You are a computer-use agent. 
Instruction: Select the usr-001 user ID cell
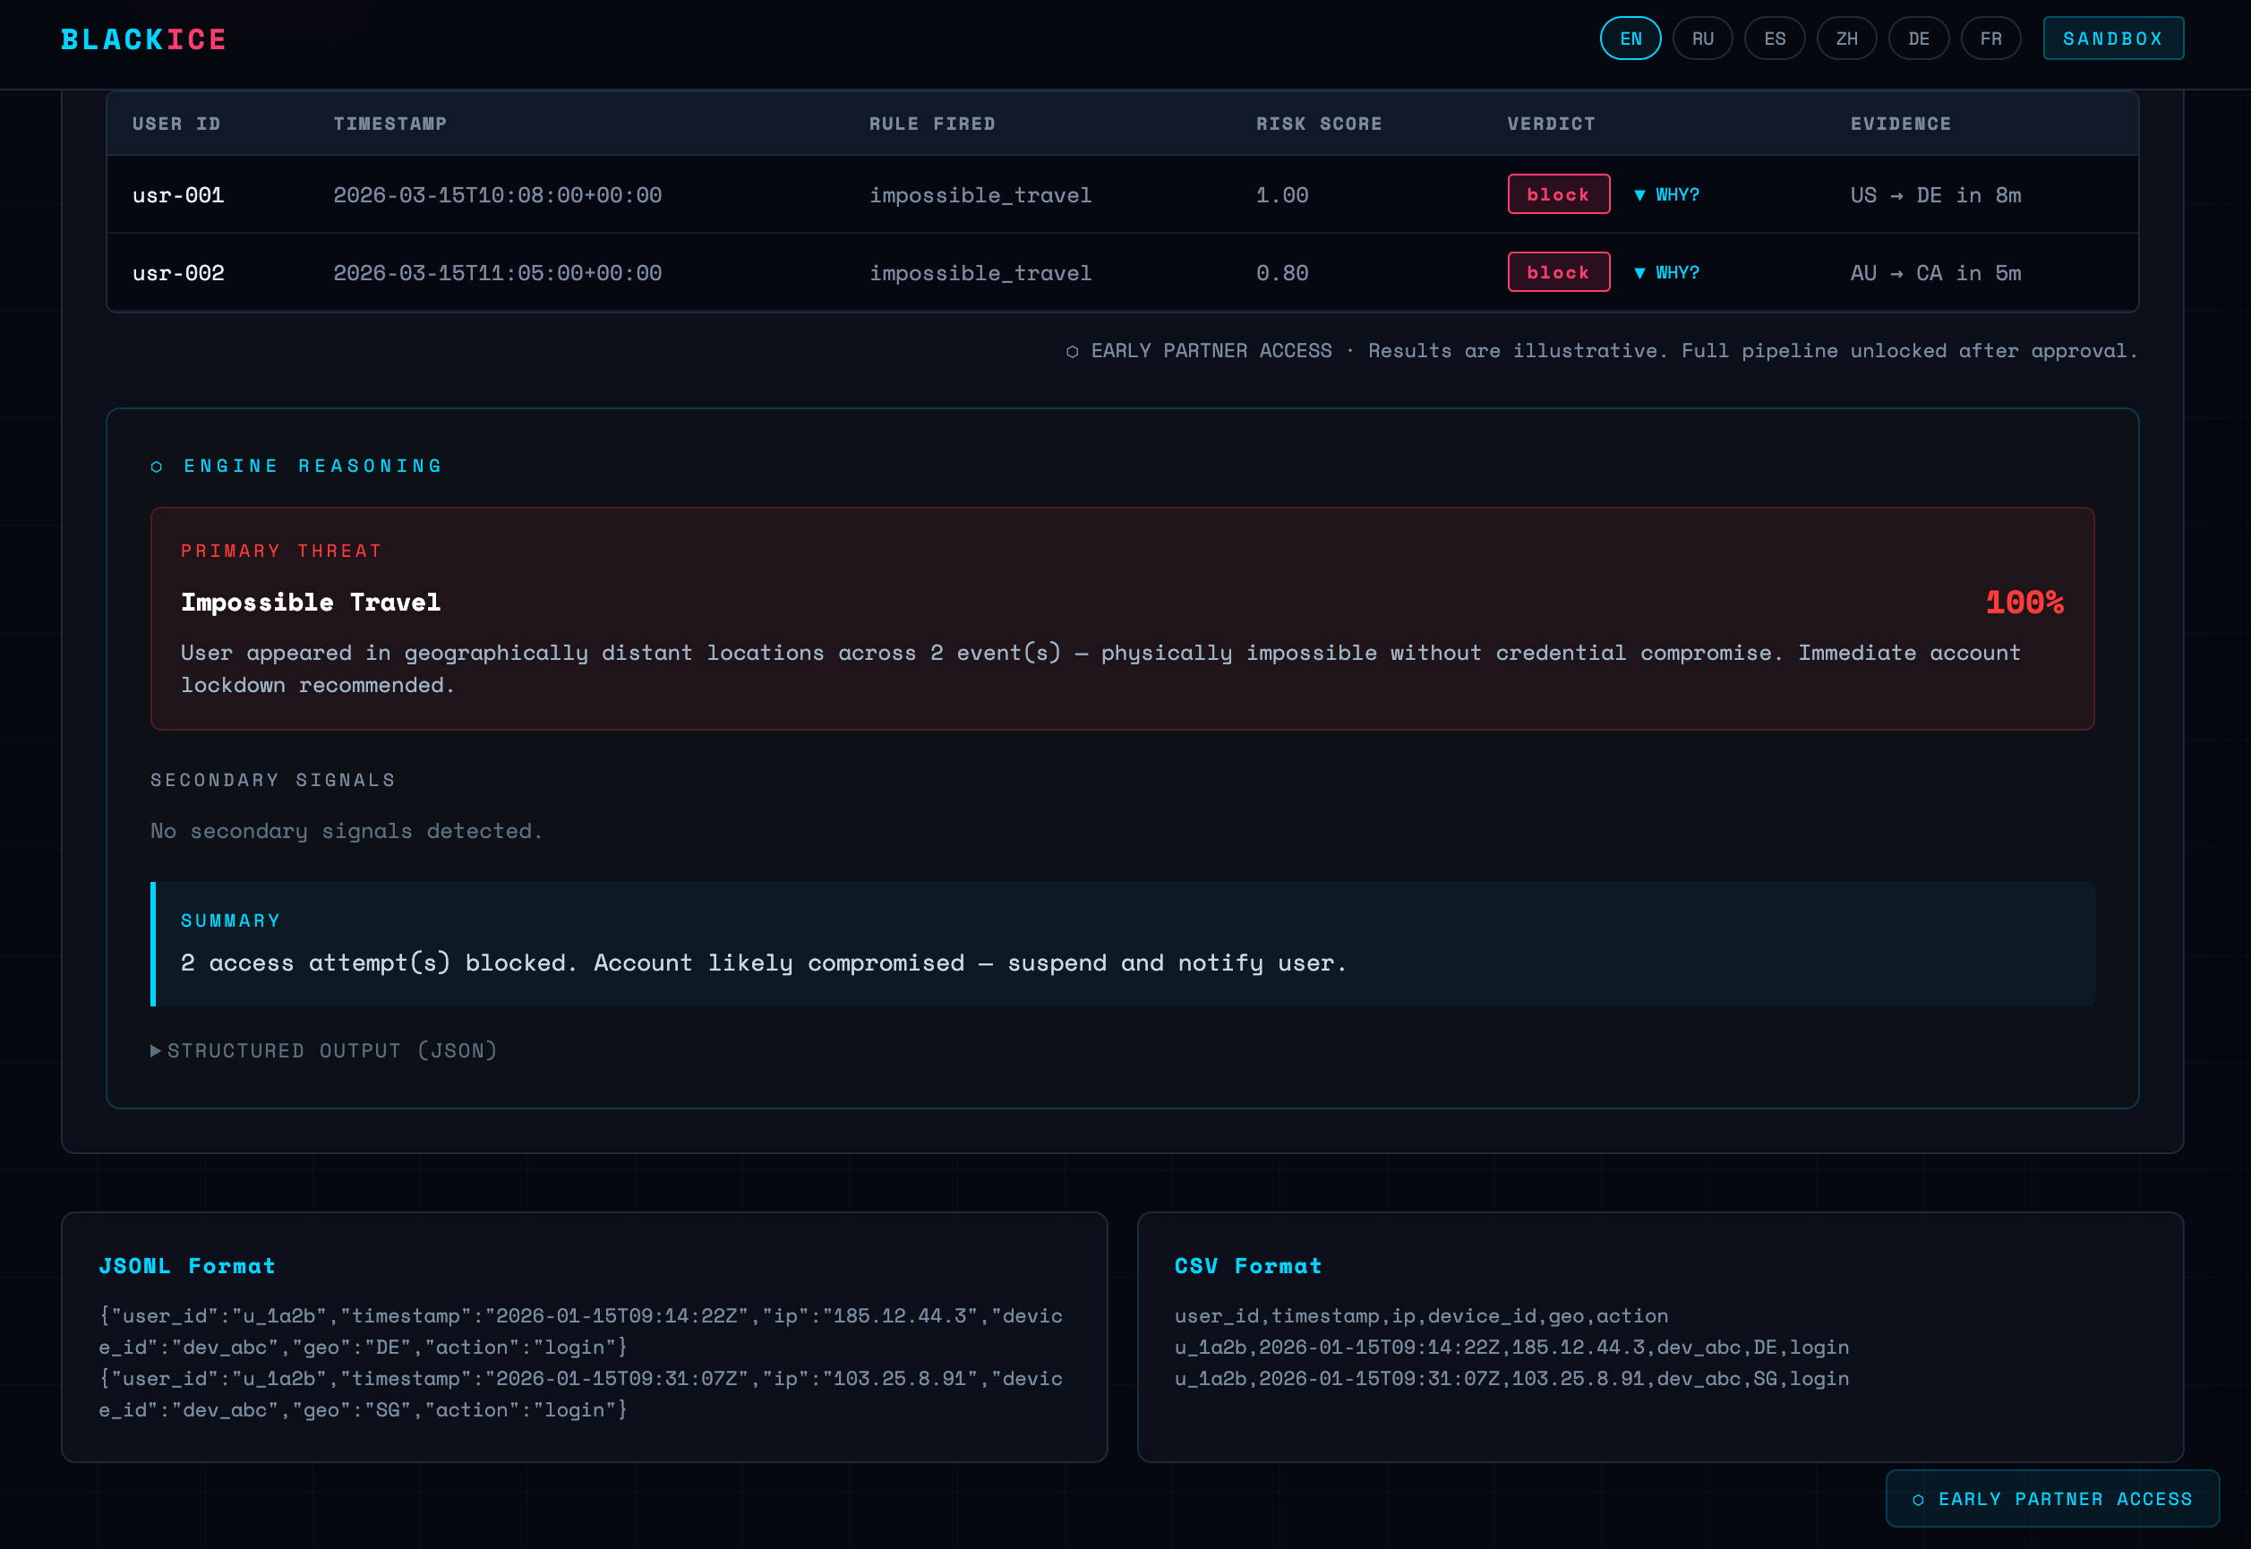coord(178,195)
